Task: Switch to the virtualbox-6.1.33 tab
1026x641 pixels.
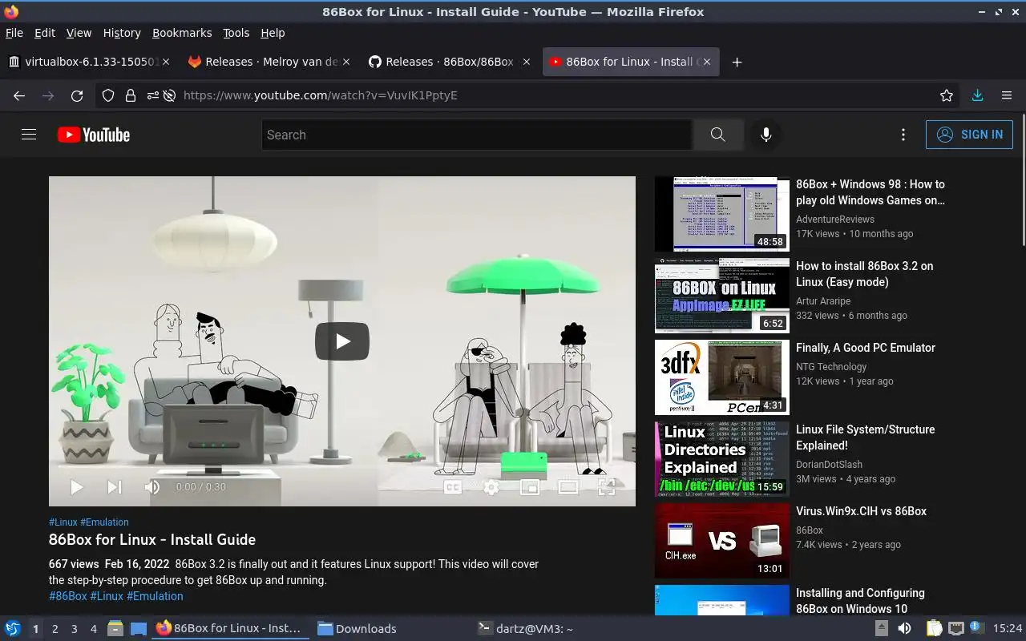Action: (x=87, y=62)
